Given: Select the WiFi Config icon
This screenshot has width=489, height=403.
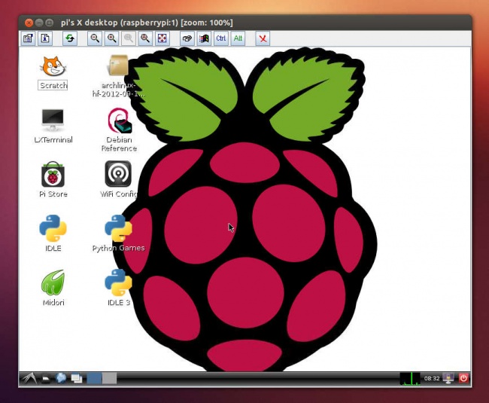Looking at the screenshot, I should [x=118, y=174].
